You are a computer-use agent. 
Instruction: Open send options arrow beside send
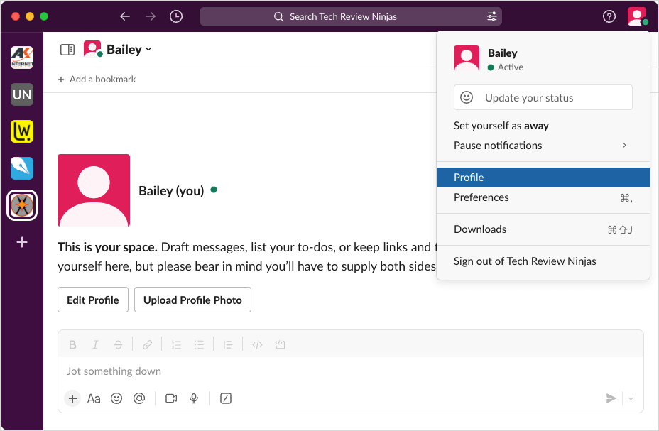[631, 398]
